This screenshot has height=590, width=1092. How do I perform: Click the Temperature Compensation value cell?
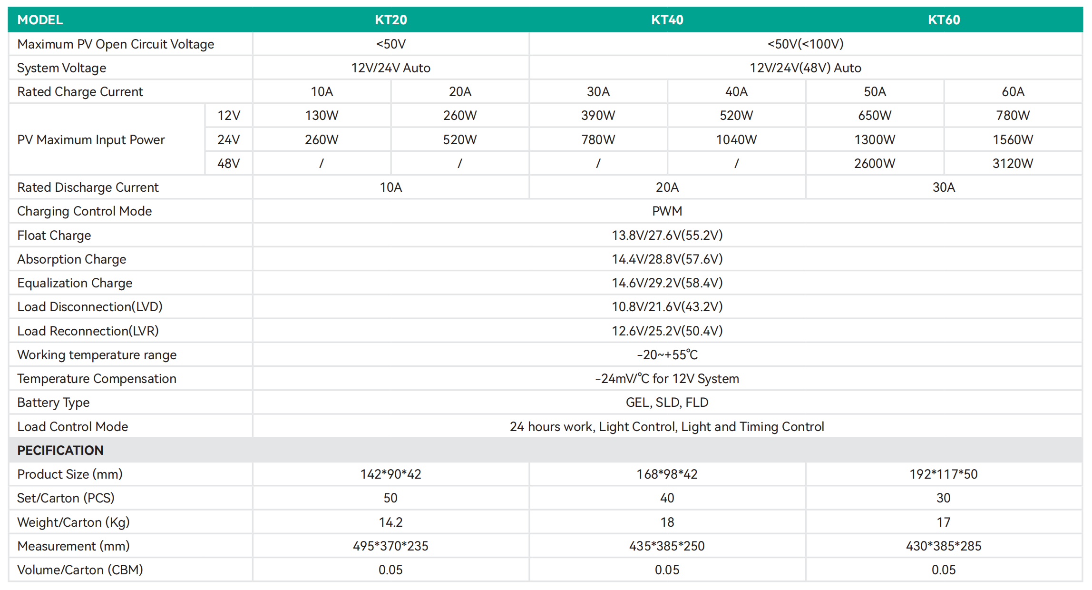point(667,379)
